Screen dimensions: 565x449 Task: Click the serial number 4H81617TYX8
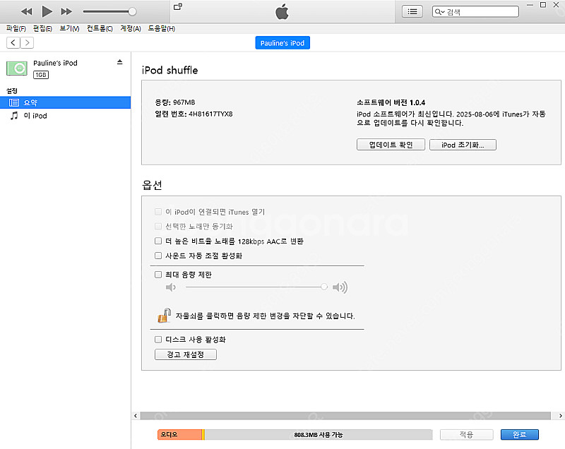coord(210,114)
